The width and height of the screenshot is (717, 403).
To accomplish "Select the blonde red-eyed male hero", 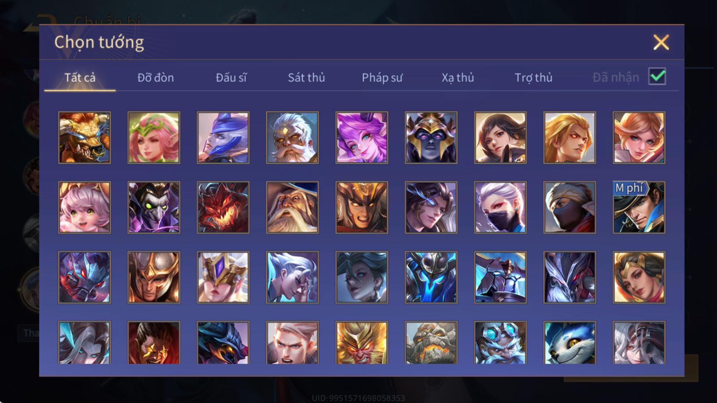I will pyautogui.click(x=570, y=137).
